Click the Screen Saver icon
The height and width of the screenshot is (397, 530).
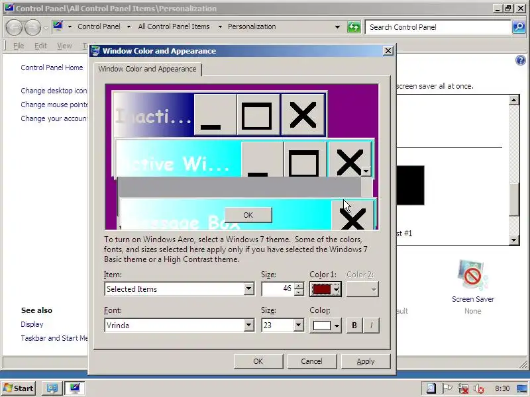click(473, 274)
